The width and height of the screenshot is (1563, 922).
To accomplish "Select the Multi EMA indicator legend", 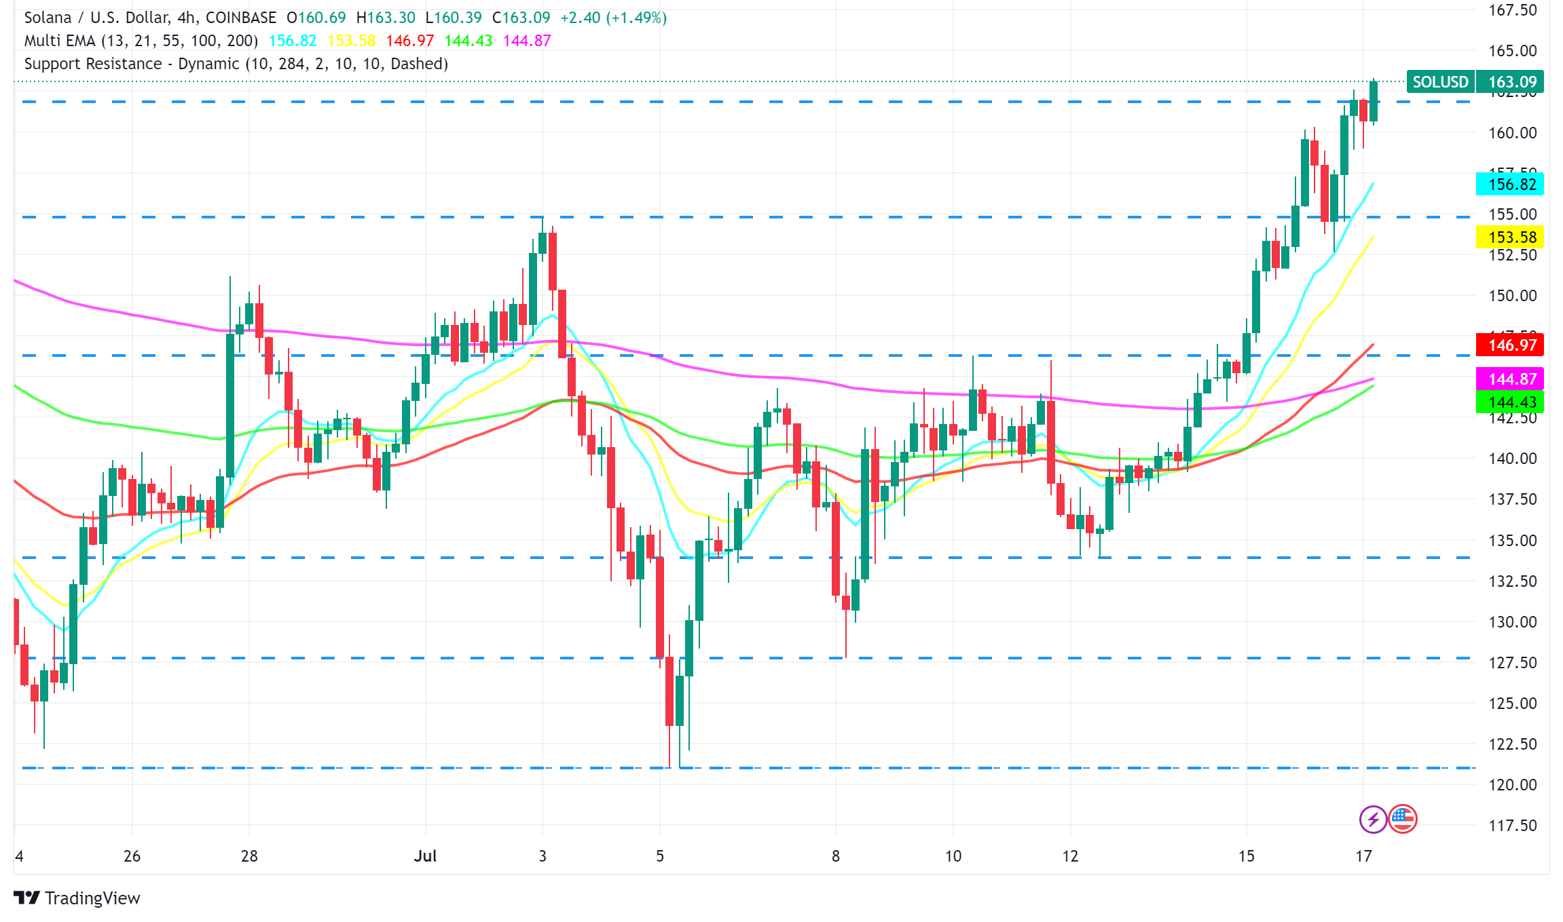I will (141, 41).
